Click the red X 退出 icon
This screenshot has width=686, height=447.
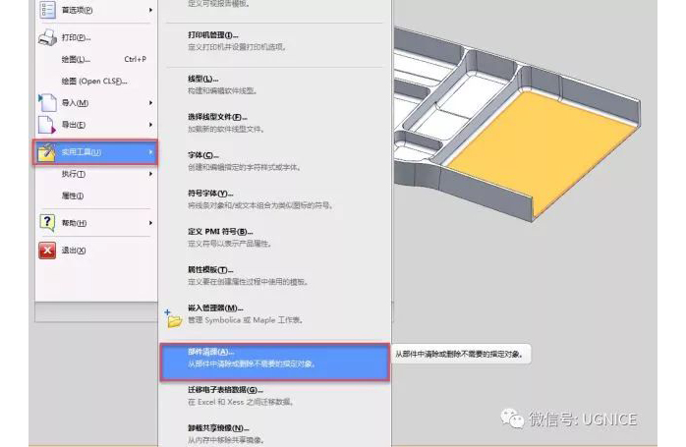click(46, 251)
